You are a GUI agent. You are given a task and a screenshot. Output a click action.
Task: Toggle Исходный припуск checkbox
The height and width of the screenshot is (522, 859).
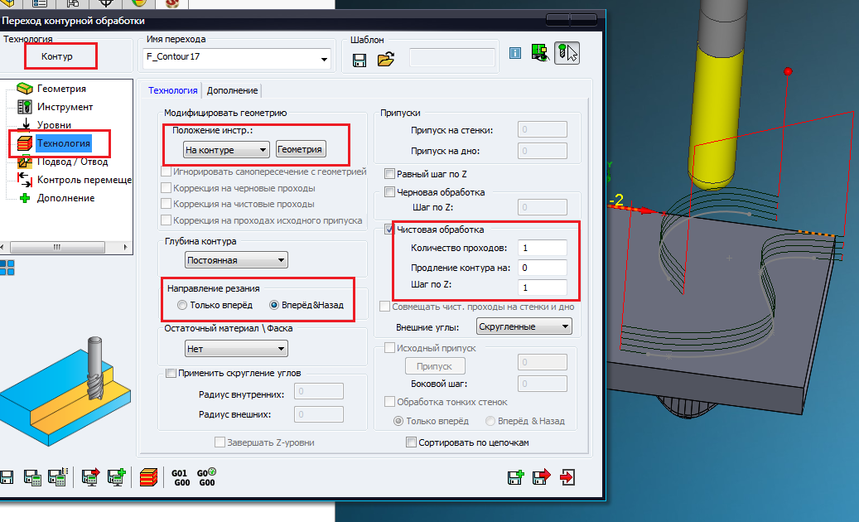[389, 348]
